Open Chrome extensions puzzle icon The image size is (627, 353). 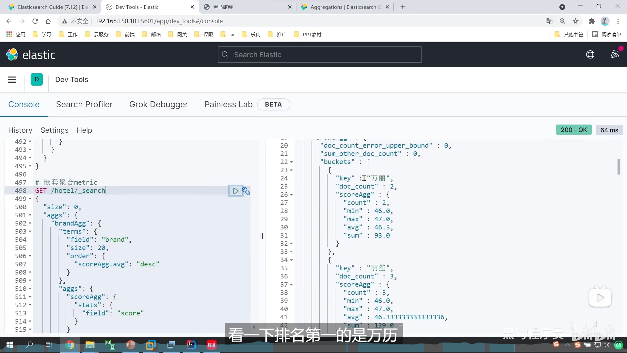(592, 21)
